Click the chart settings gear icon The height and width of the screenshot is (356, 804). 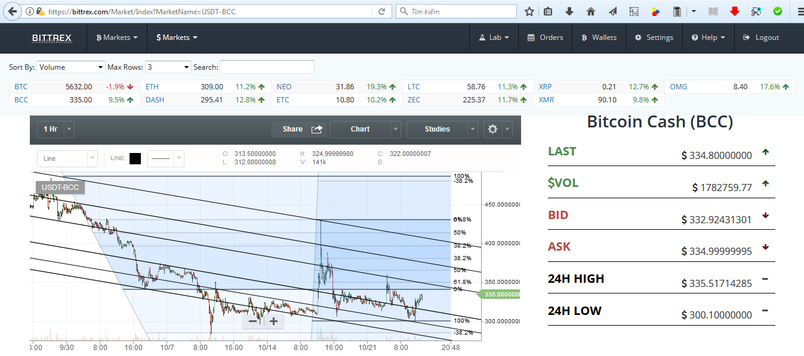(492, 129)
